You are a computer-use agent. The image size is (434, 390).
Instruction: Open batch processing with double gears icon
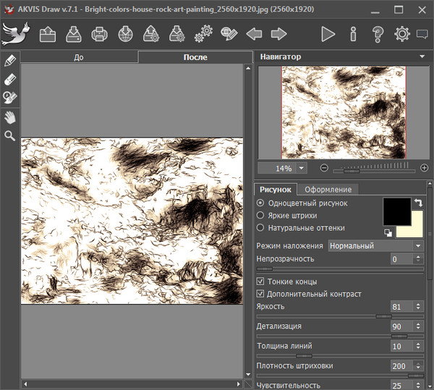[203, 34]
